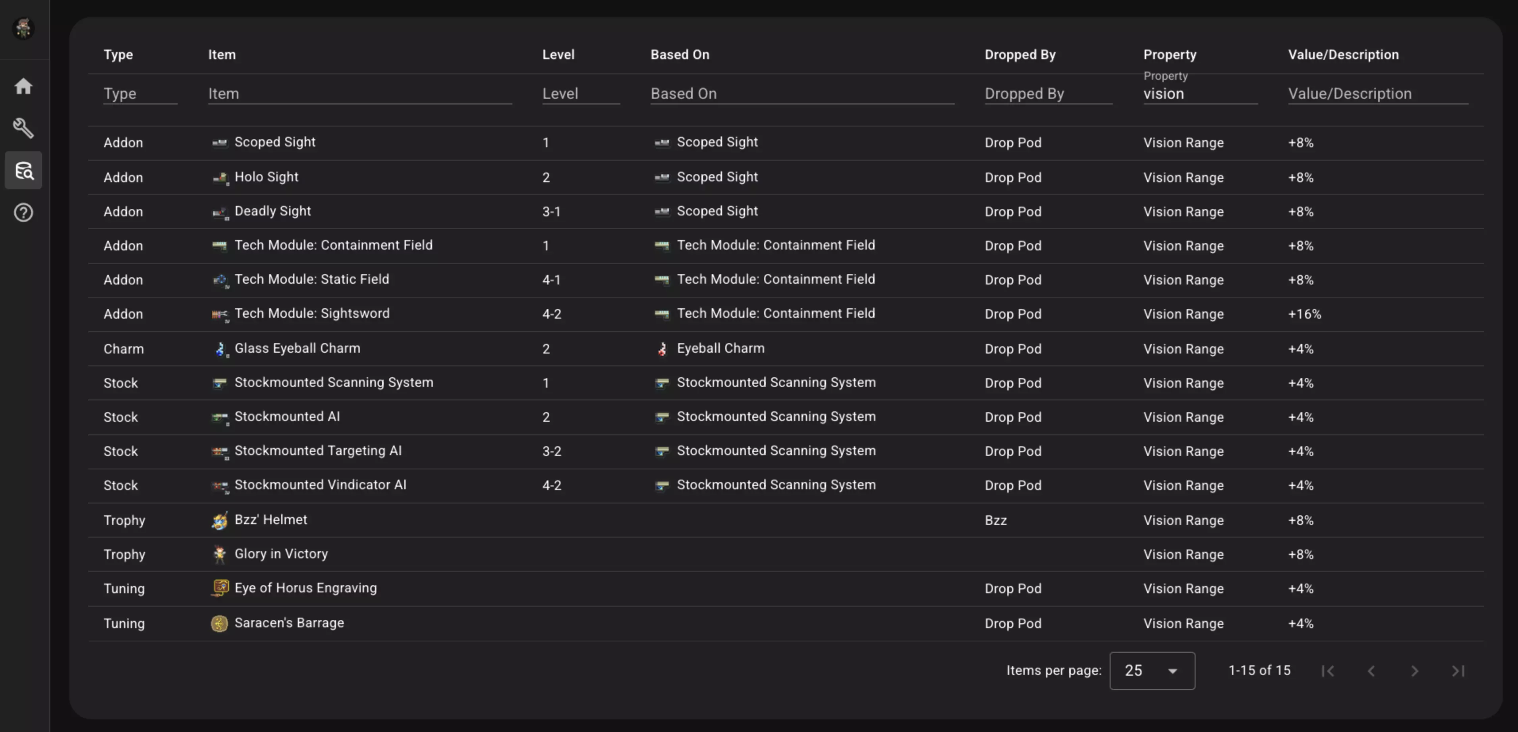Click the avatar icon in the sidebar
The image size is (1518, 732).
pyautogui.click(x=23, y=28)
